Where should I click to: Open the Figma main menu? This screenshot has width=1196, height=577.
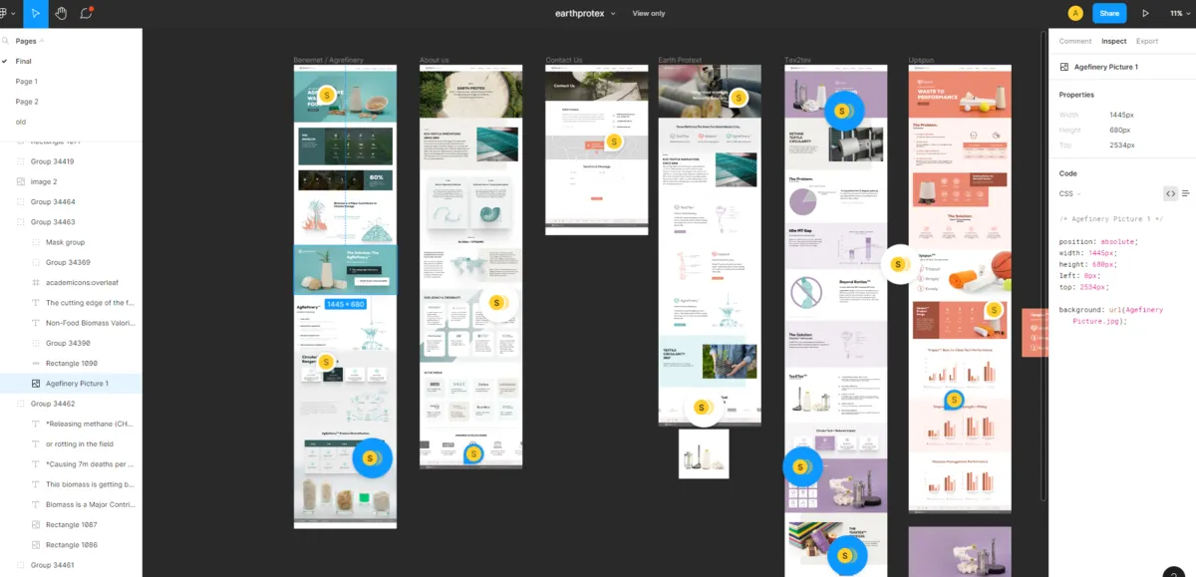pyautogui.click(x=6, y=13)
